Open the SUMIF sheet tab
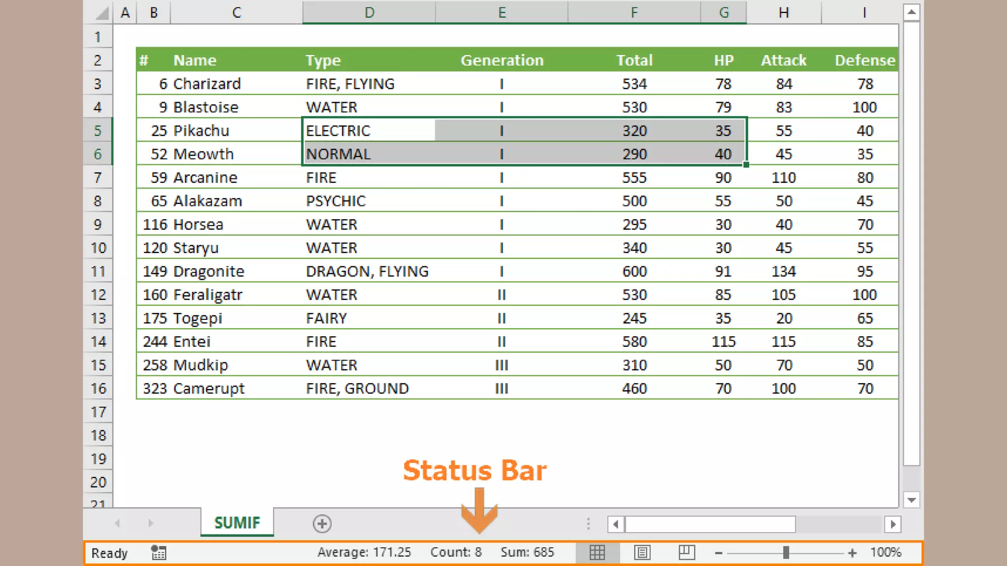Screen dimensions: 1007x566 [237, 522]
